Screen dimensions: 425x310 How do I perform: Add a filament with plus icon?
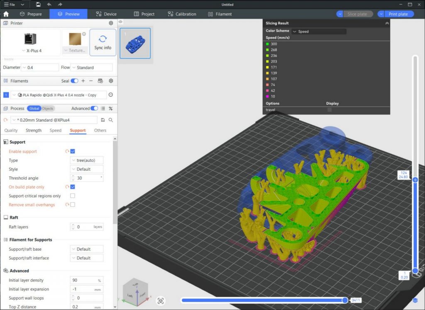[x=83, y=81]
